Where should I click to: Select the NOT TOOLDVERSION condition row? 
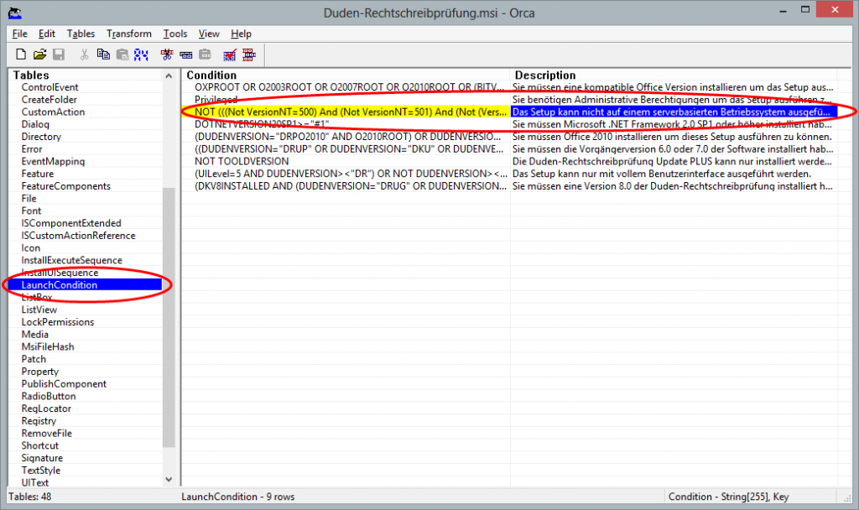(x=242, y=161)
